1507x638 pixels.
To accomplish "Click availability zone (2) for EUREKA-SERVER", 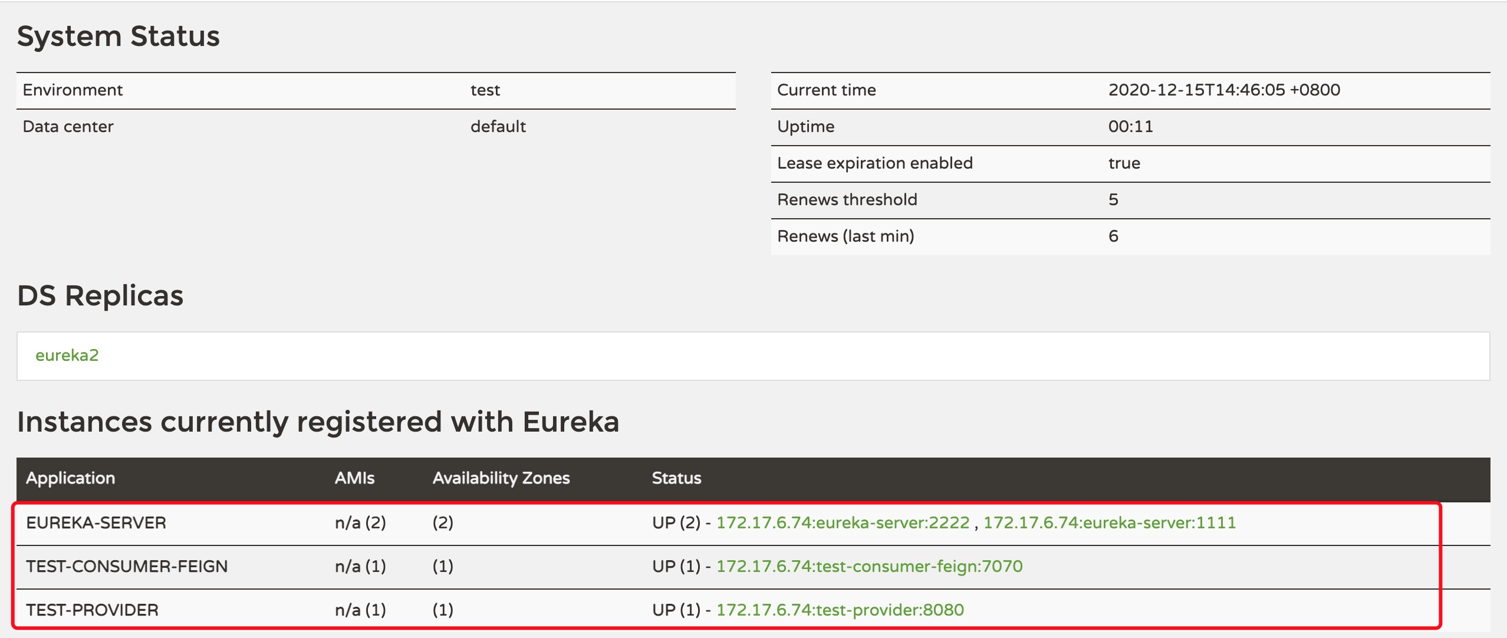I will [443, 522].
